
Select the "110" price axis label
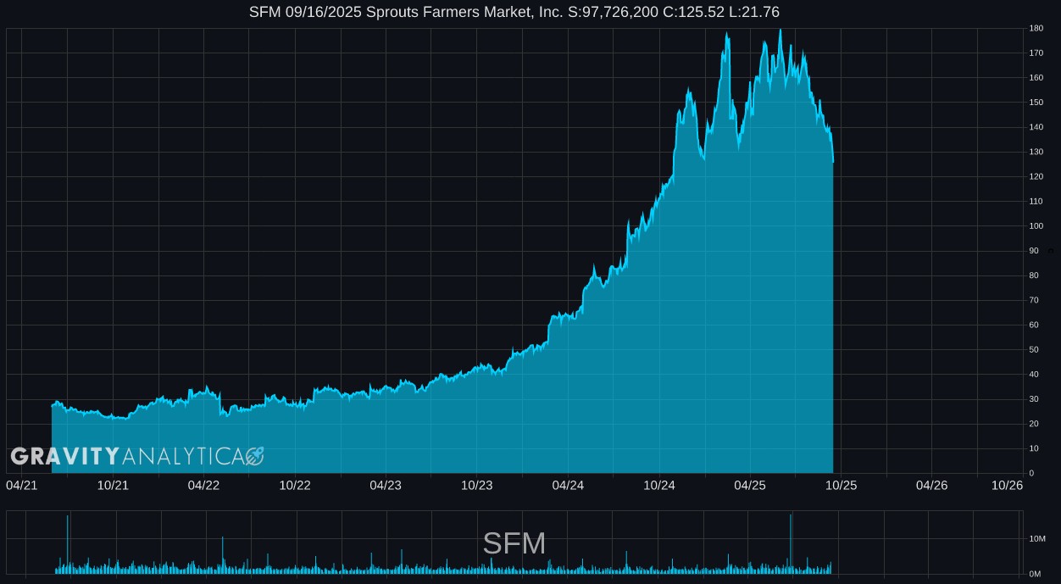click(1036, 202)
